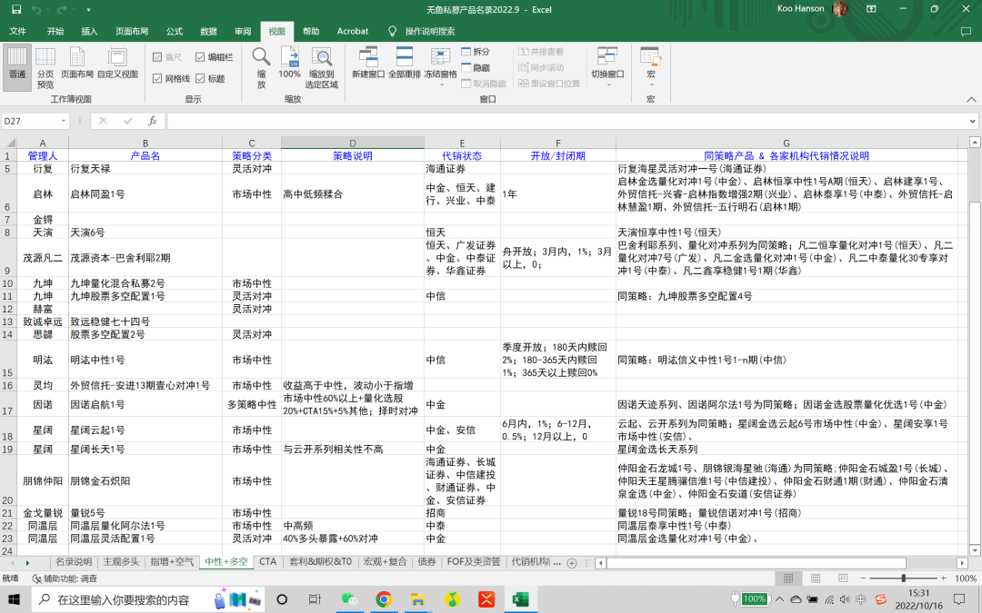Click the horizontal scrollbar right arrow
This screenshot has width=982, height=613.
[x=963, y=563]
